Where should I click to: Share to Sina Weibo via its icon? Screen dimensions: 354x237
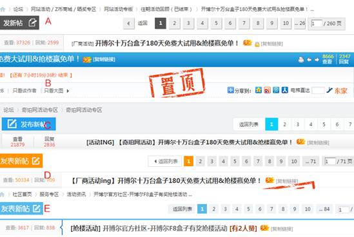[268, 90]
